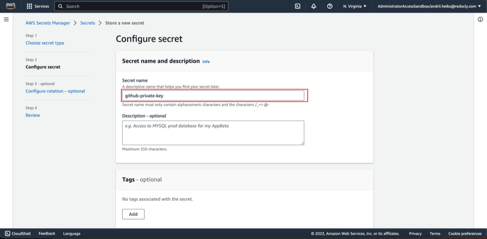Viewport: 487px width, 239px height.
Task: Open the Privacy footer link
Action: tap(415, 234)
